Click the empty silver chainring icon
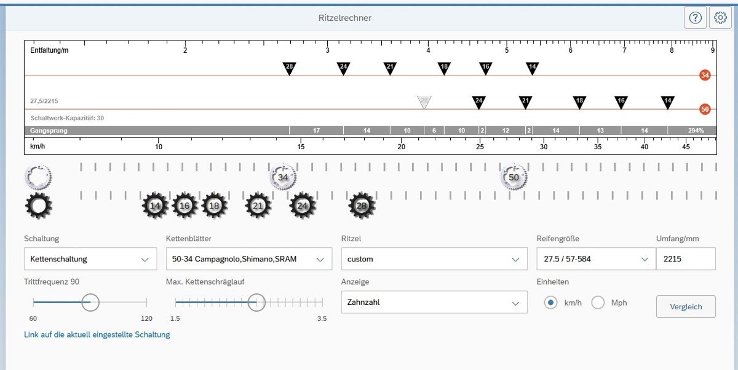Viewport: 738px width, 370px height. click(38, 177)
